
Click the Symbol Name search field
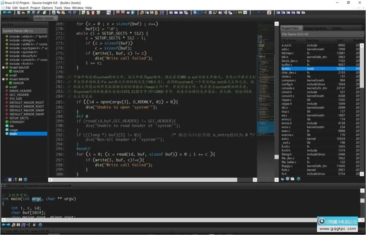[x=24, y=31]
